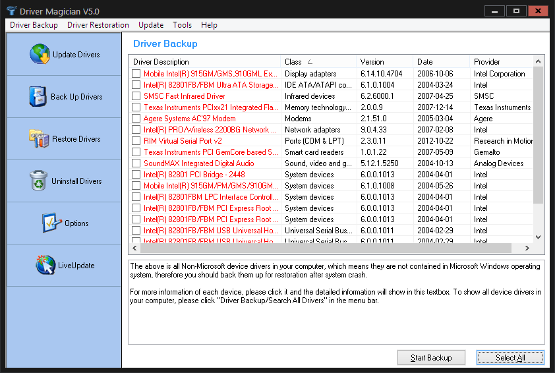
Task: Click the Analog Devices provider cell
Action: [x=498, y=163]
